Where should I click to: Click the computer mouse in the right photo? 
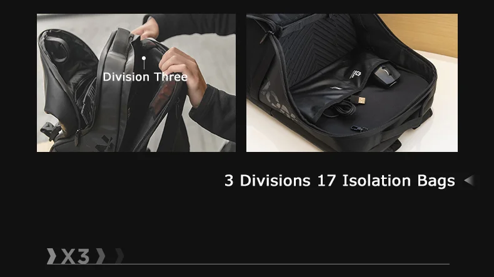tap(386, 74)
